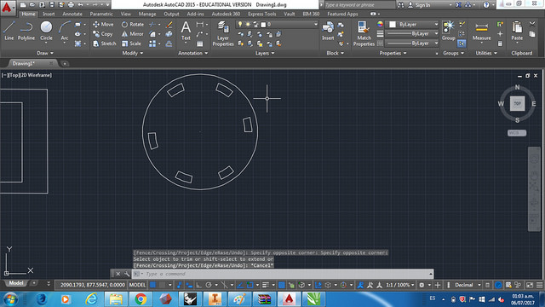The width and height of the screenshot is (545, 307).
Task: Click the Move button
Action: (103, 25)
